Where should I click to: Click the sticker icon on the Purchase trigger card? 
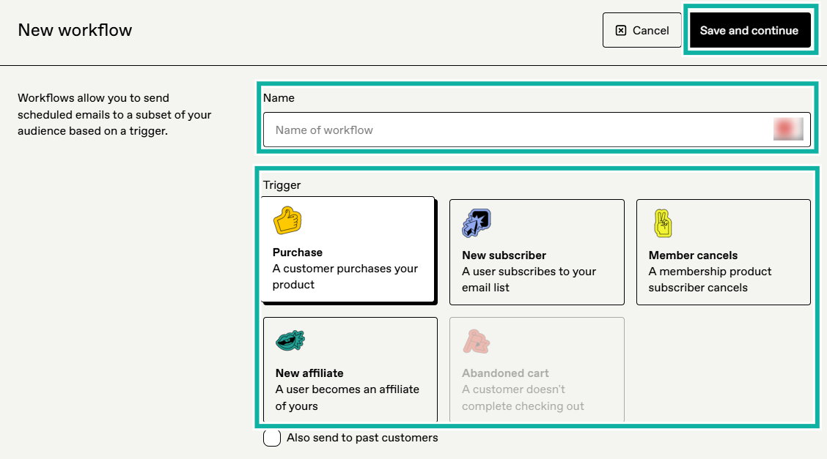(x=287, y=220)
